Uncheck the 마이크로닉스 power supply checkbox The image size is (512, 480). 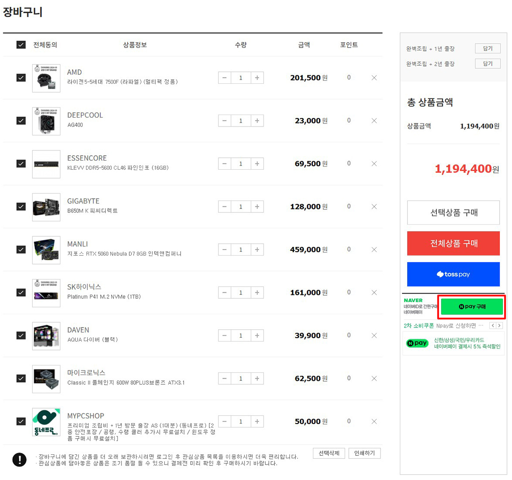click(21, 379)
